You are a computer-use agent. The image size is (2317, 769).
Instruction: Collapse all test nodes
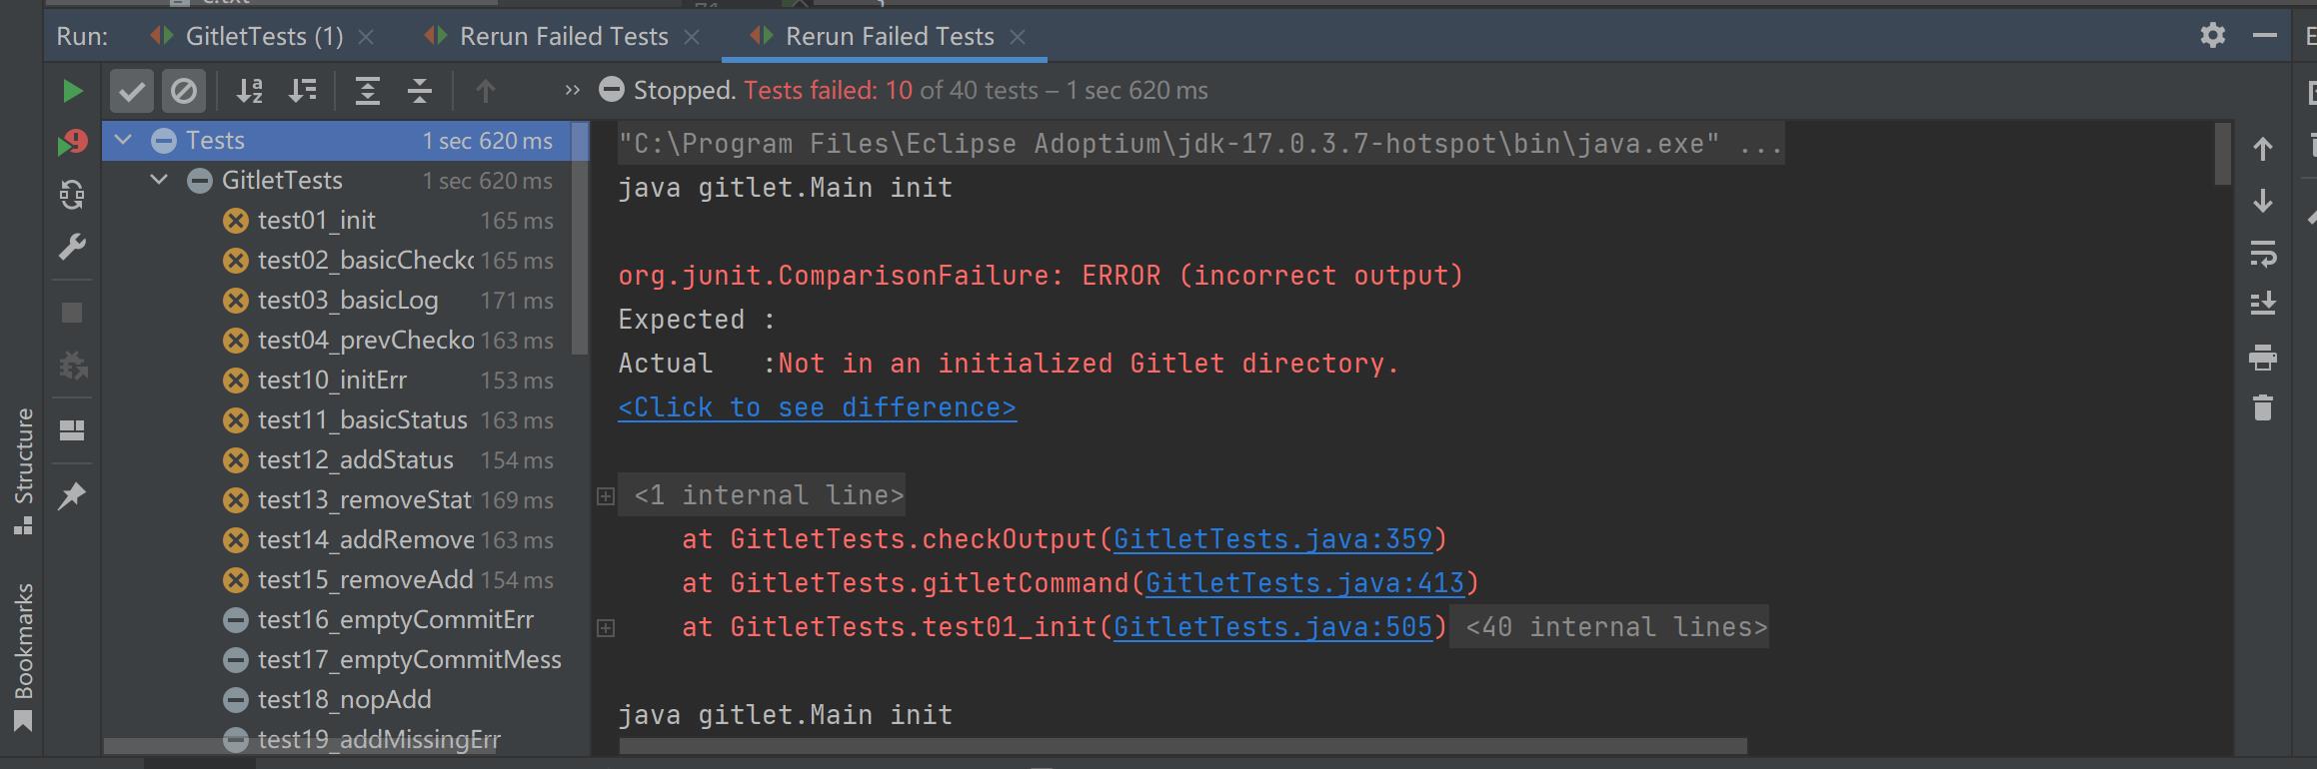[420, 92]
